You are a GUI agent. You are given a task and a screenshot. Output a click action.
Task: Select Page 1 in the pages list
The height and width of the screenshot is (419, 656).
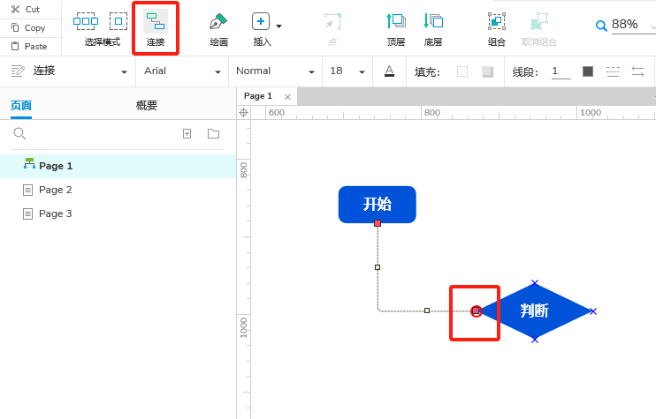click(118, 166)
